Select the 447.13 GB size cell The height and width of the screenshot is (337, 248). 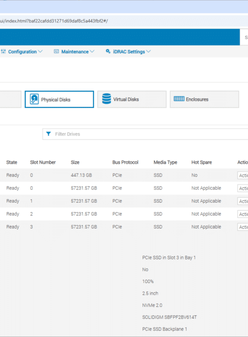(x=82, y=175)
